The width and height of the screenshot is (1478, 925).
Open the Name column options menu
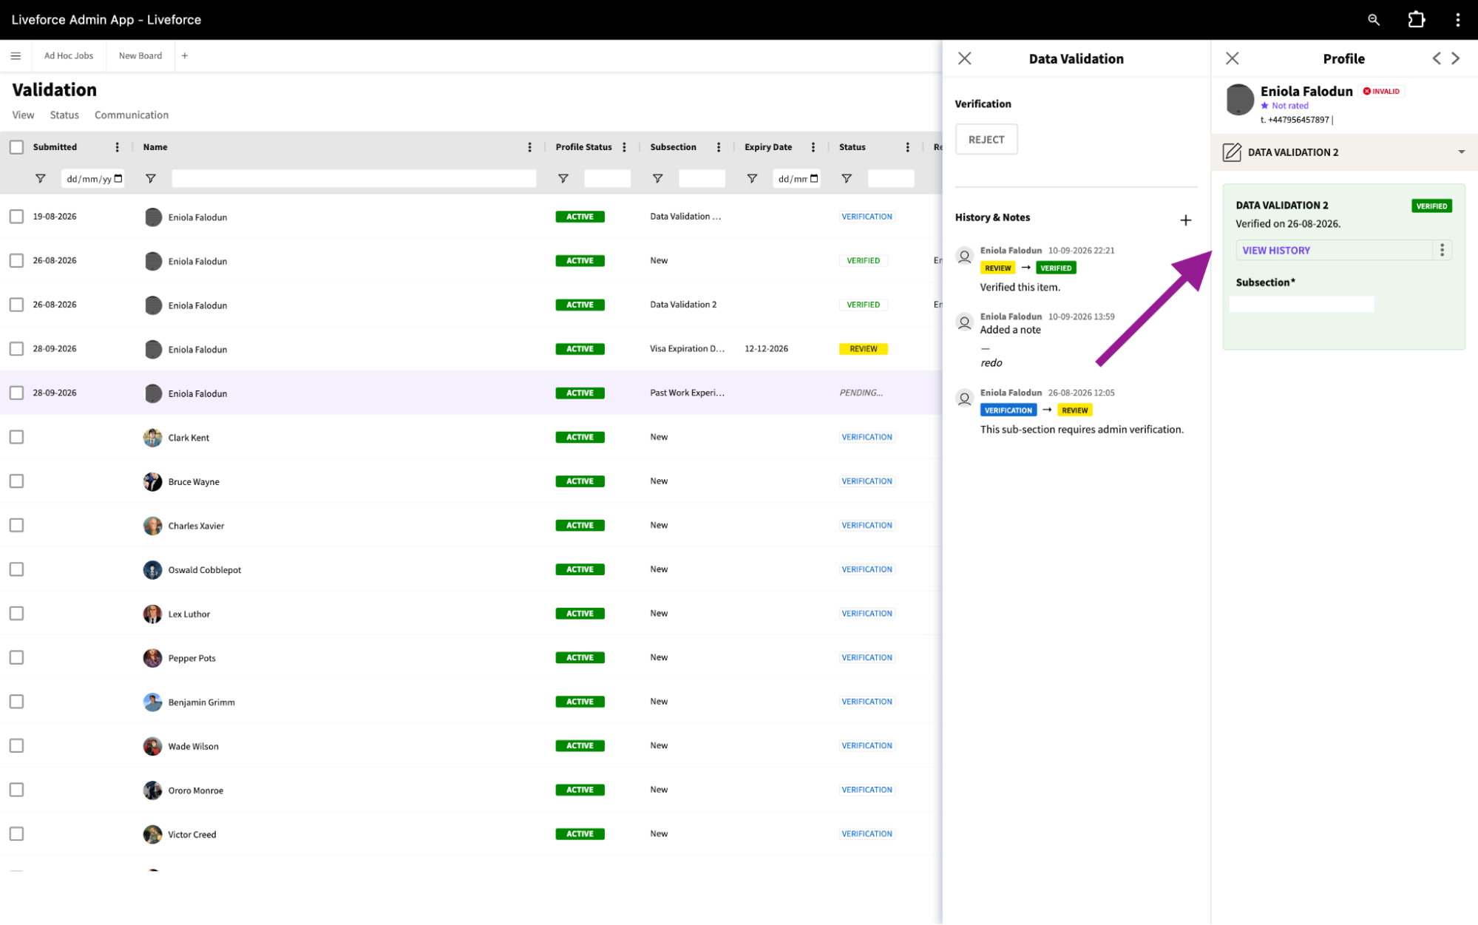[529, 147]
